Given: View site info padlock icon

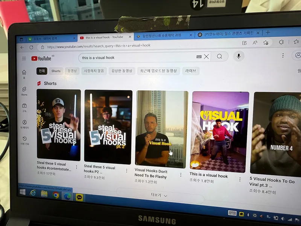Looking at the screenshot, I should point(43,47).
